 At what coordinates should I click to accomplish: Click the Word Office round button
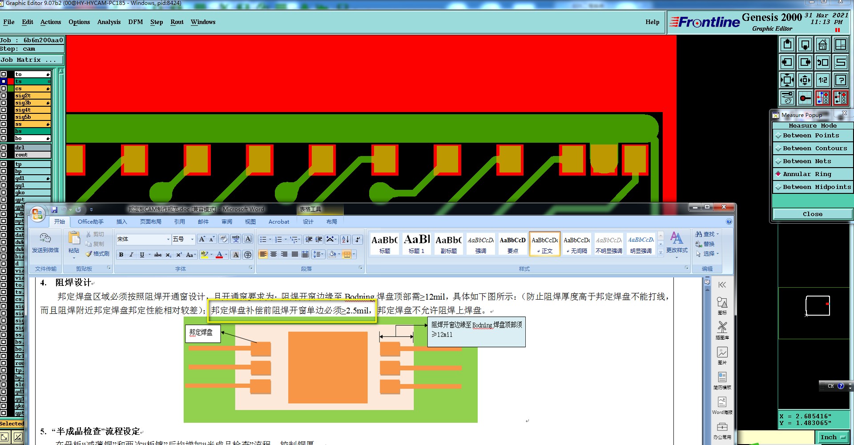pyautogui.click(x=38, y=215)
